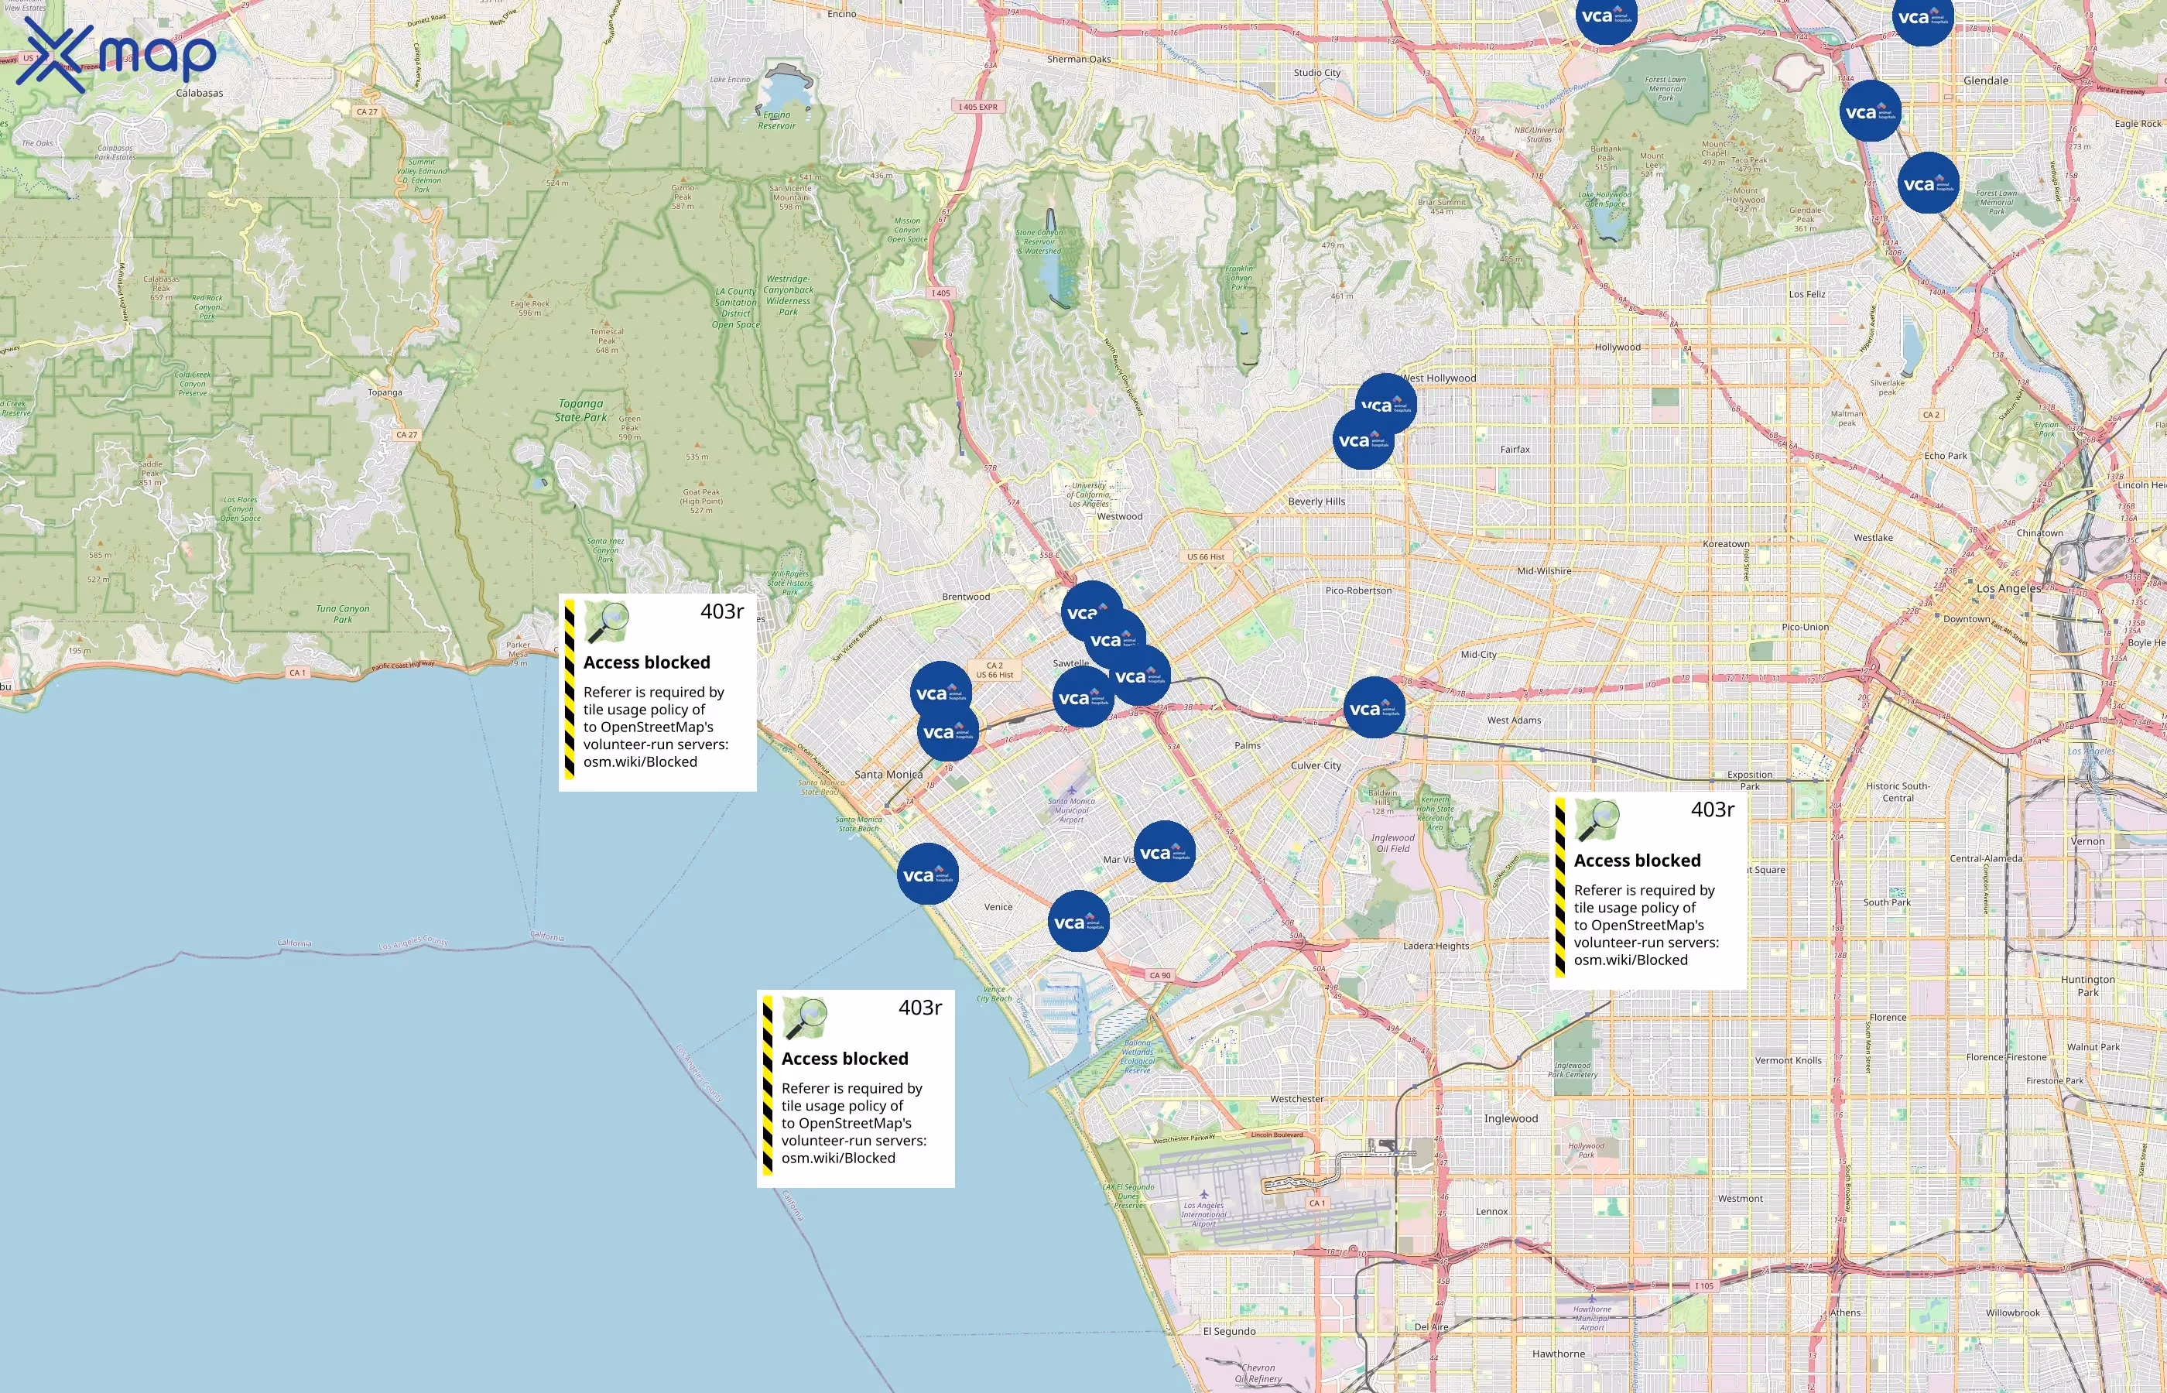Viewport: 2167px width, 1393px height.
Task: Click the Hawthorne label
Action: point(1559,1354)
